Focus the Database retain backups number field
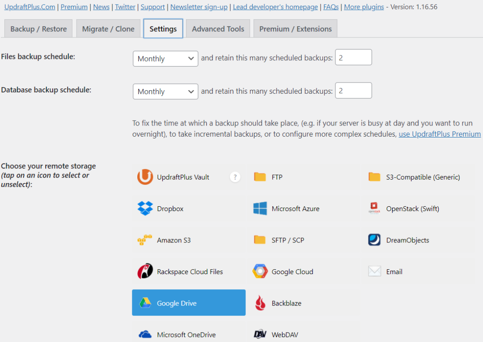 click(353, 91)
